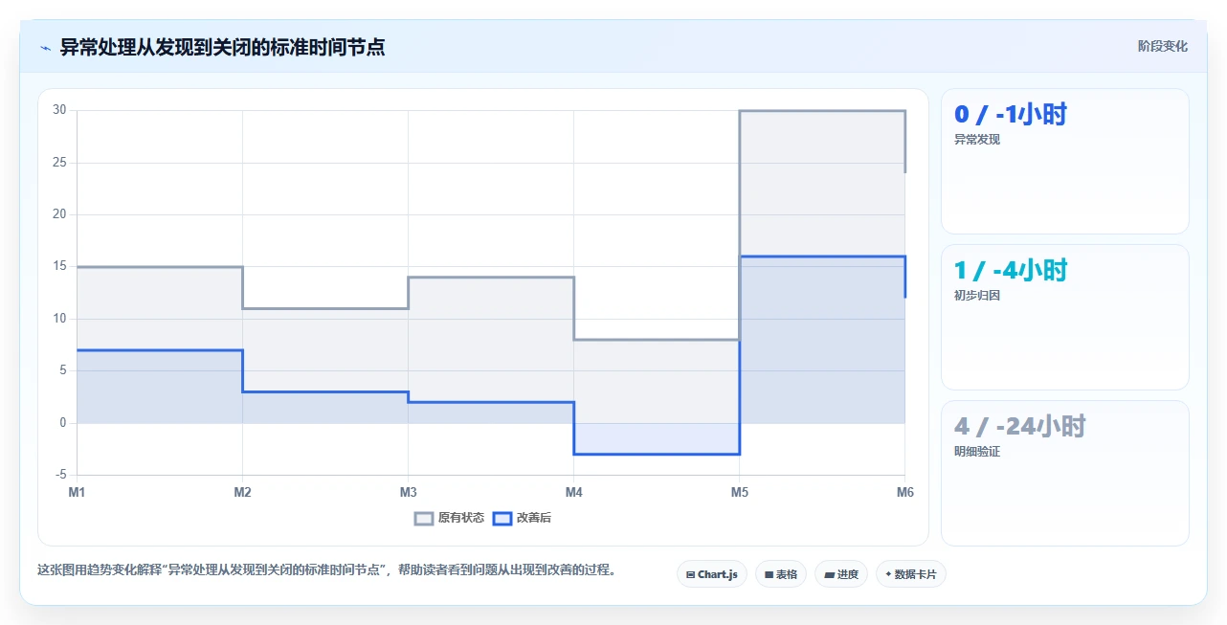
Task: Click the lightning icon beside the title
Action: click(45, 47)
